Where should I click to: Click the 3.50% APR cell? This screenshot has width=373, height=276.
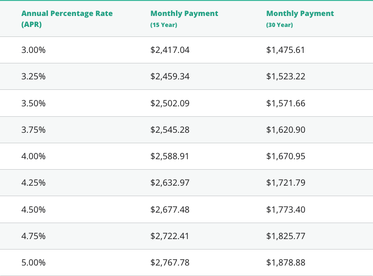(33, 103)
